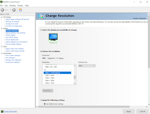Open Rotate display
150x114 pixels.
[11, 35]
